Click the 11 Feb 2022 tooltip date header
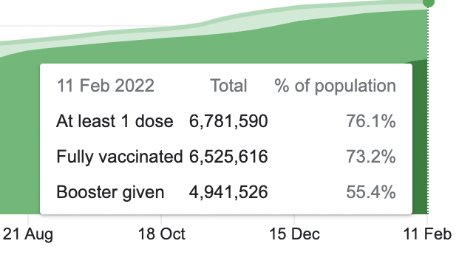Viewport: 473px width, 269px height. 106,86
